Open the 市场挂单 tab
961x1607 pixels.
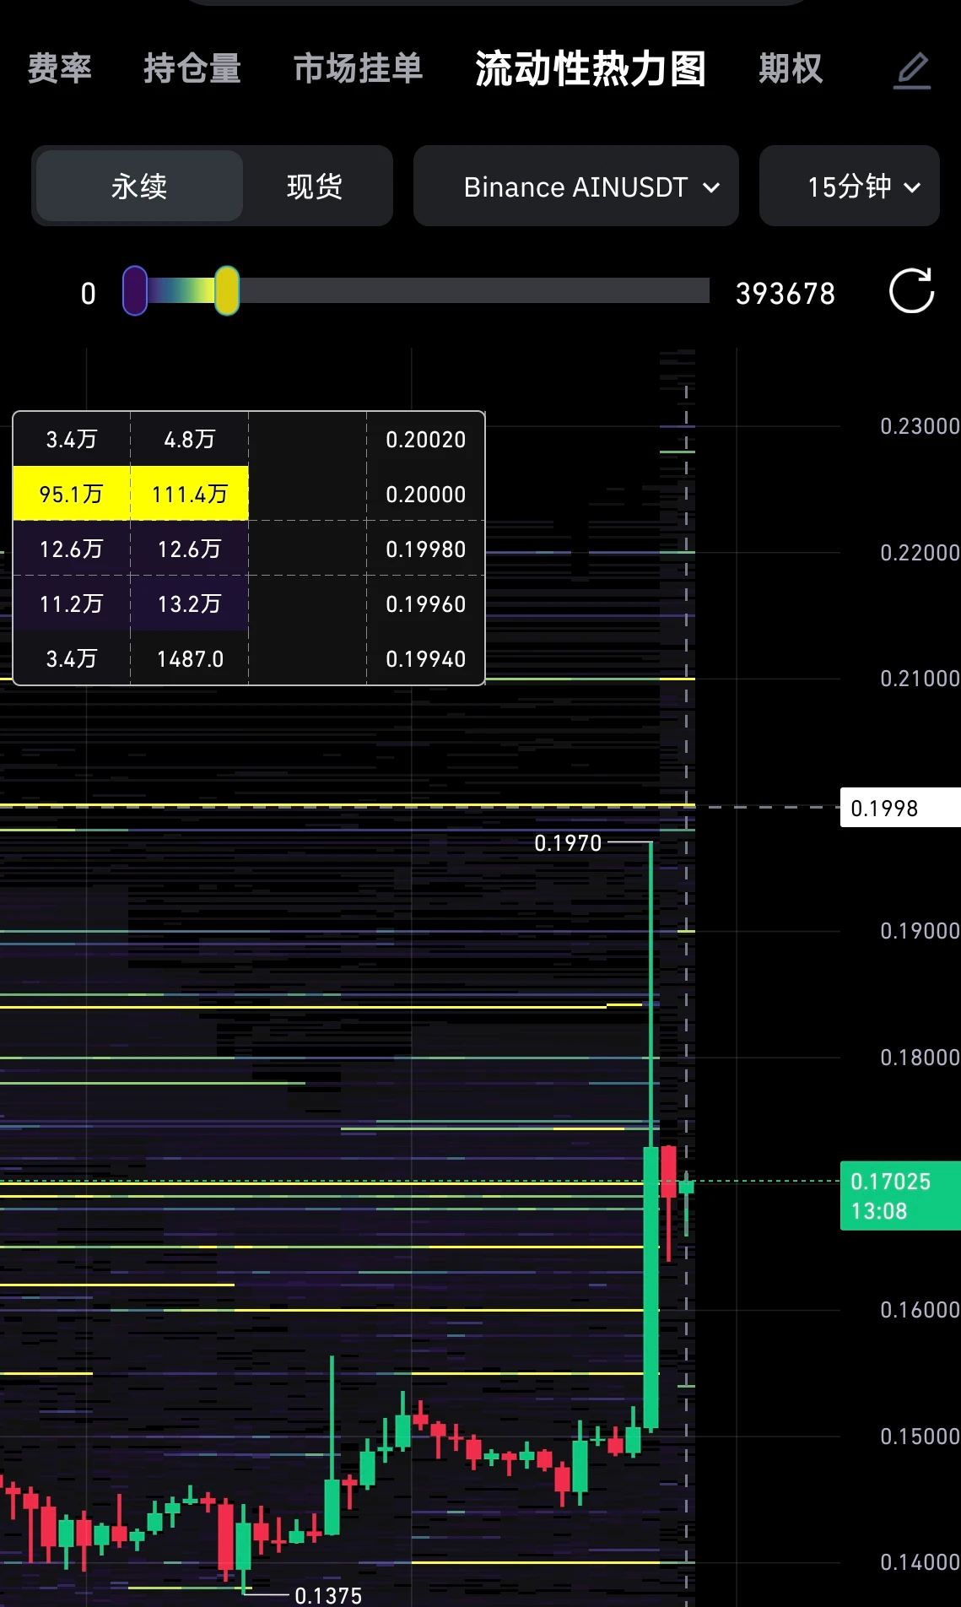[x=359, y=68]
